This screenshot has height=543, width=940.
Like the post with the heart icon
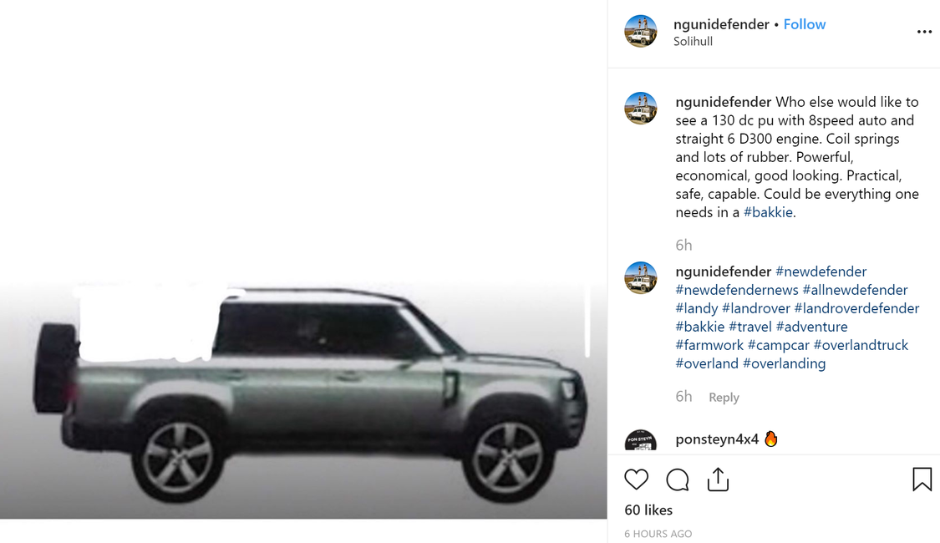point(636,480)
